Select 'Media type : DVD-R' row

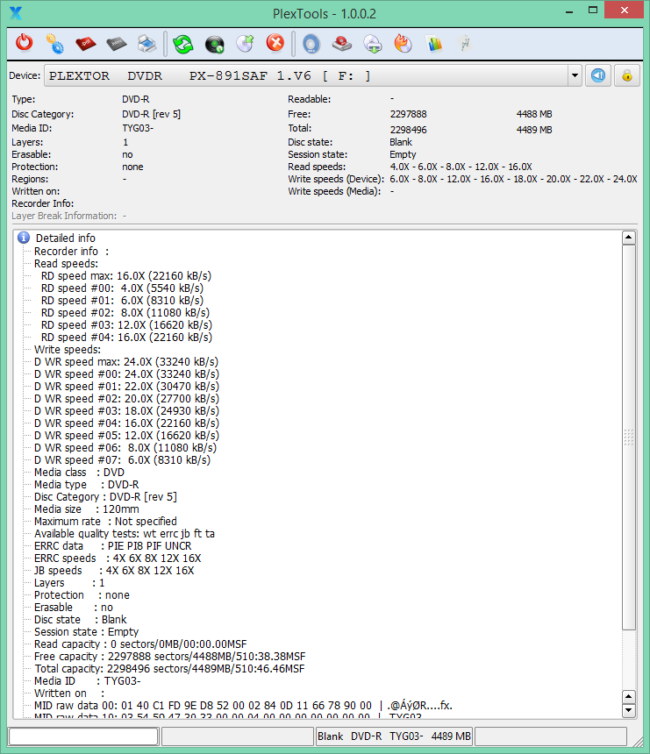point(86,485)
